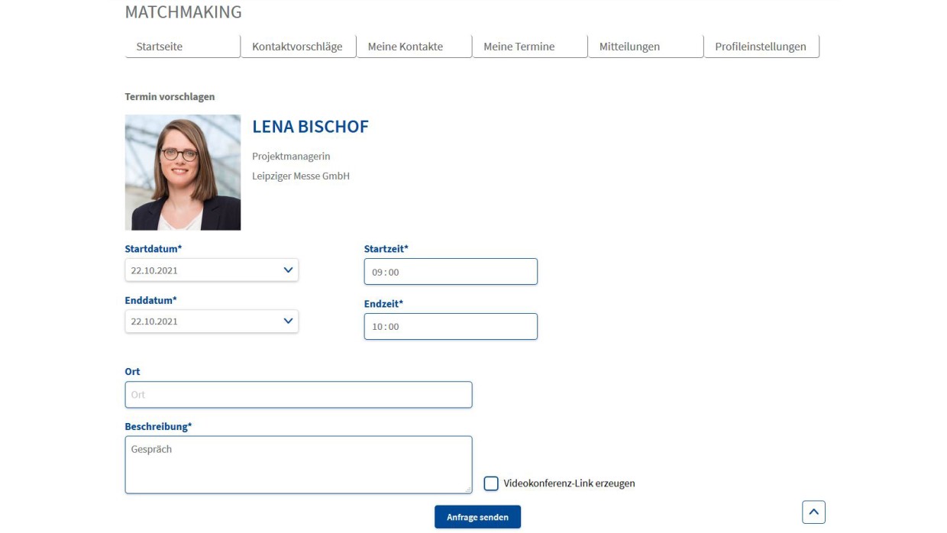Click the Startzeit field showing 09:00
The image size is (947, 533).
coord(451,272)
